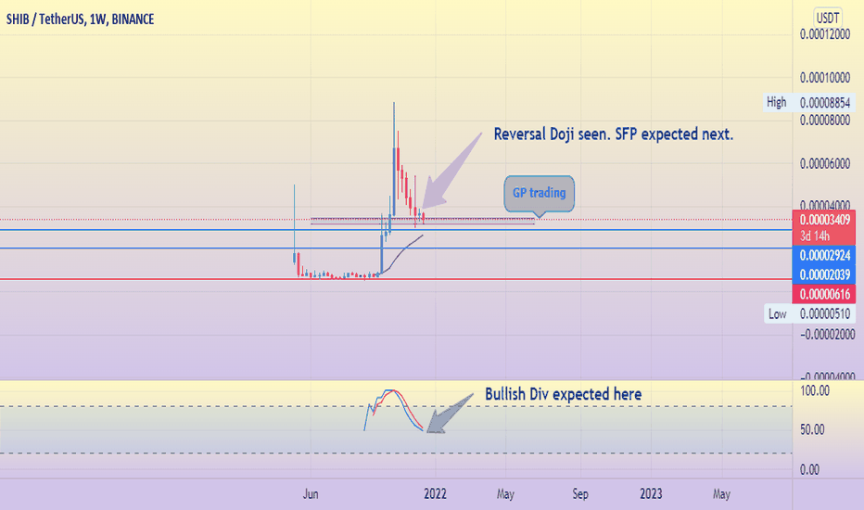Click the current price 0.00003409 label

[824, 220]
